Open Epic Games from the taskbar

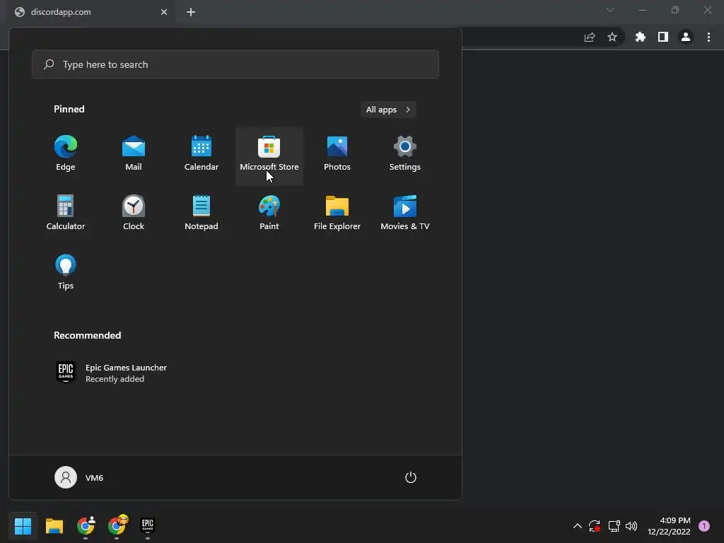148,526
